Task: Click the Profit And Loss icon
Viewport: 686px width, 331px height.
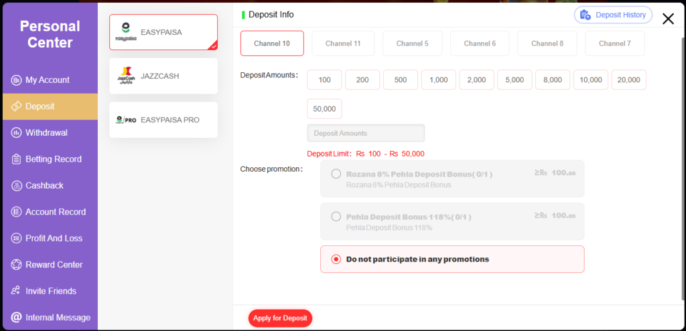Action: pos(16,239)
